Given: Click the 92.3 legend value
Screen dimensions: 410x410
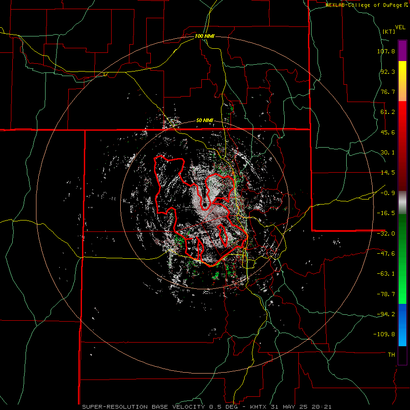Looking at the screenshot, I should coord(388,72).
